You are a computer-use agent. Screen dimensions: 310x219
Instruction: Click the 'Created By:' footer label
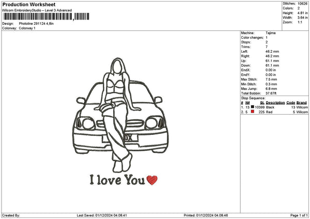pyautogui.click(x=11, y=215)
